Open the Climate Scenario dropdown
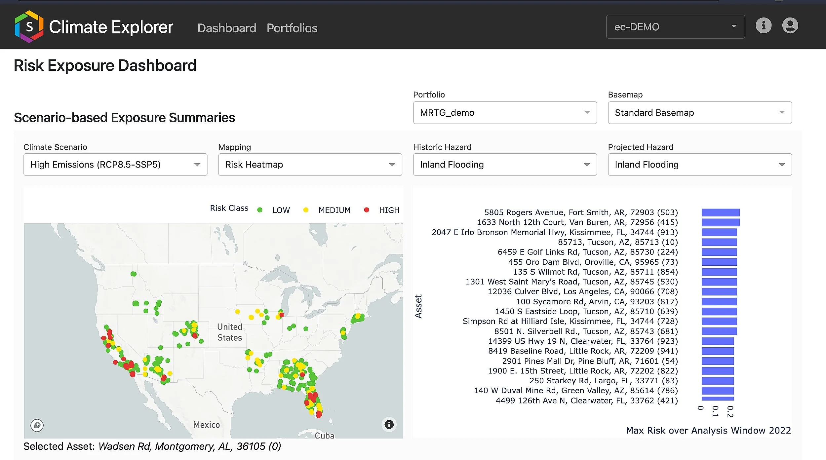Screen dimensions: 826x460 point(115,165)
